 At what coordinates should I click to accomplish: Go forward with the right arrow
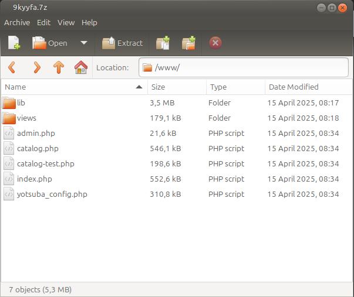click(x=36, y=67)
